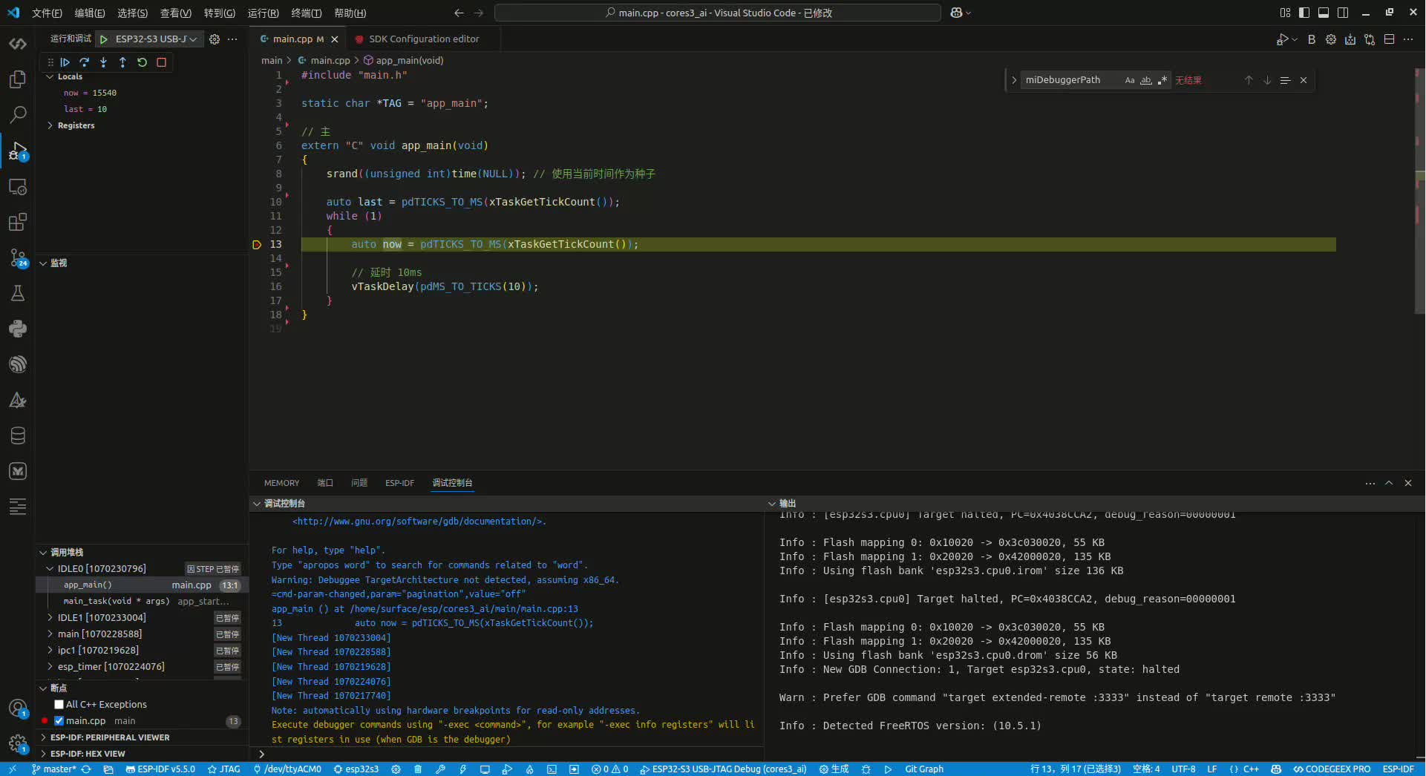Toggle the primary side bar layout icon

point(1304,13)
